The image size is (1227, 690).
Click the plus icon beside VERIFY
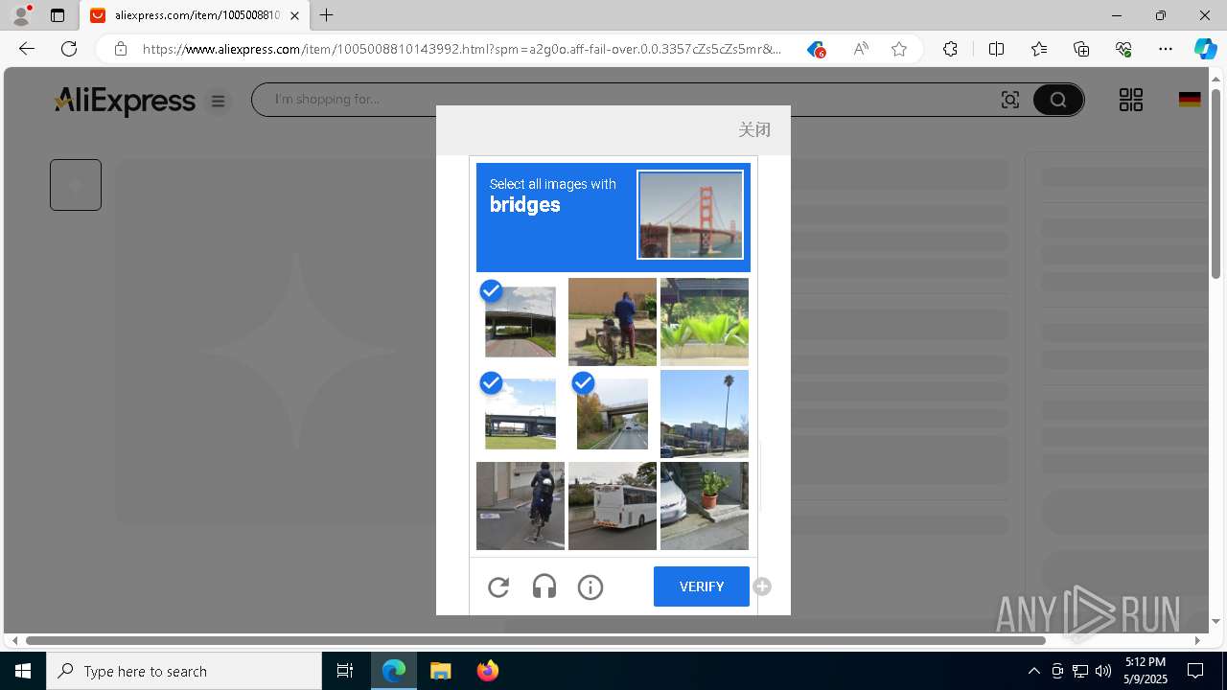click(x=762, y=586)
